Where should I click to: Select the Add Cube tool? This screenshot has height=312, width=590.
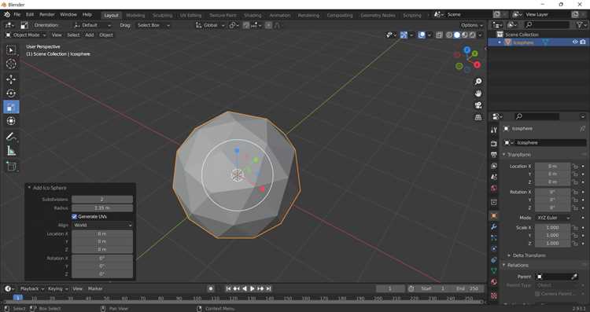11,166
